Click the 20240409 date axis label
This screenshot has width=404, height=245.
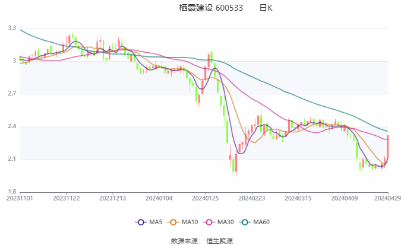pyautogui.click(x=345, y=198)
